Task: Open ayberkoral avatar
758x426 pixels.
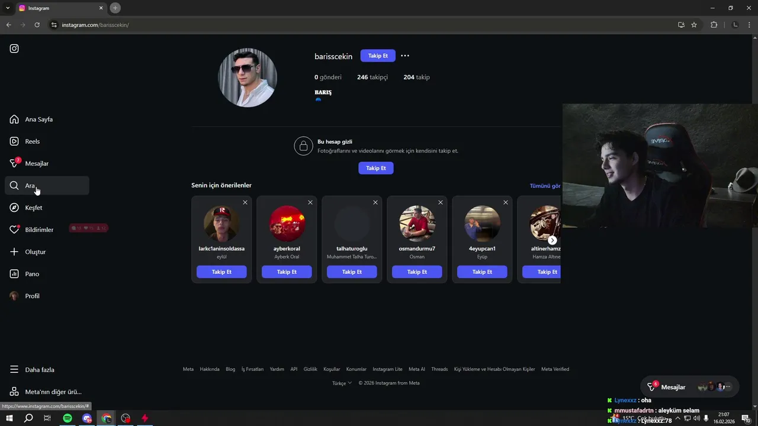Action: tap(287, 224)
